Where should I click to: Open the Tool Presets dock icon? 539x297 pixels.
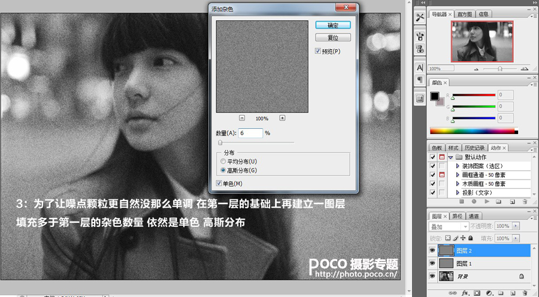coord(420,17)
